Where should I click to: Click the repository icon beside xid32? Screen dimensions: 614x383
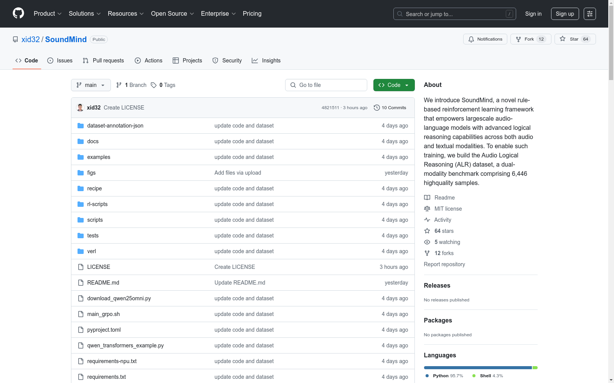click(15, 39)
